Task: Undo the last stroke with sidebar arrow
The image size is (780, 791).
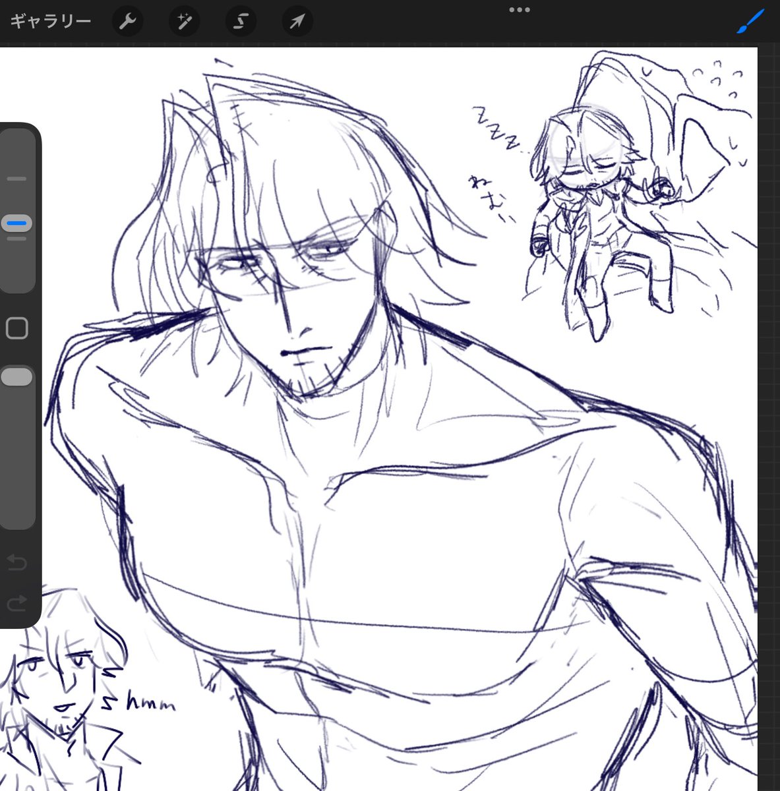Action: pos(16,562)
